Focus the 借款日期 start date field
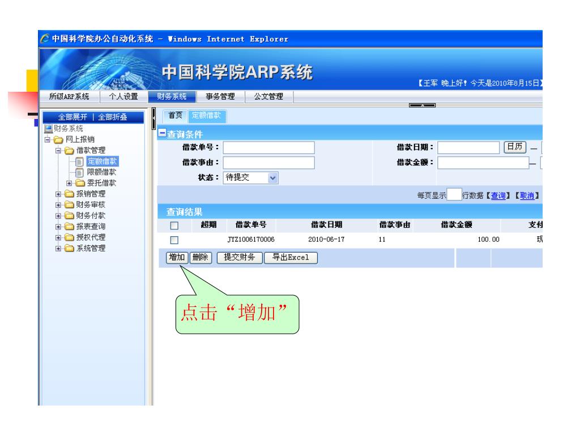 pos(468,148)
